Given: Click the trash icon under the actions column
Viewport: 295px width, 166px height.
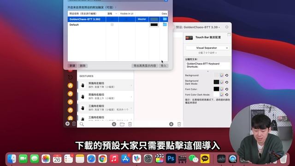Looking at the screenshot, I should tap(179, 124).
